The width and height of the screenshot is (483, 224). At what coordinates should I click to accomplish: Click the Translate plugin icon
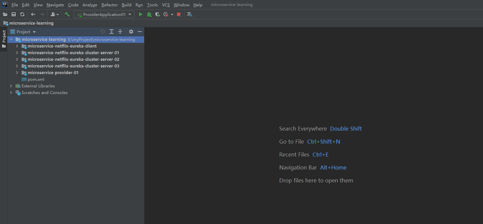coord(190,14)
